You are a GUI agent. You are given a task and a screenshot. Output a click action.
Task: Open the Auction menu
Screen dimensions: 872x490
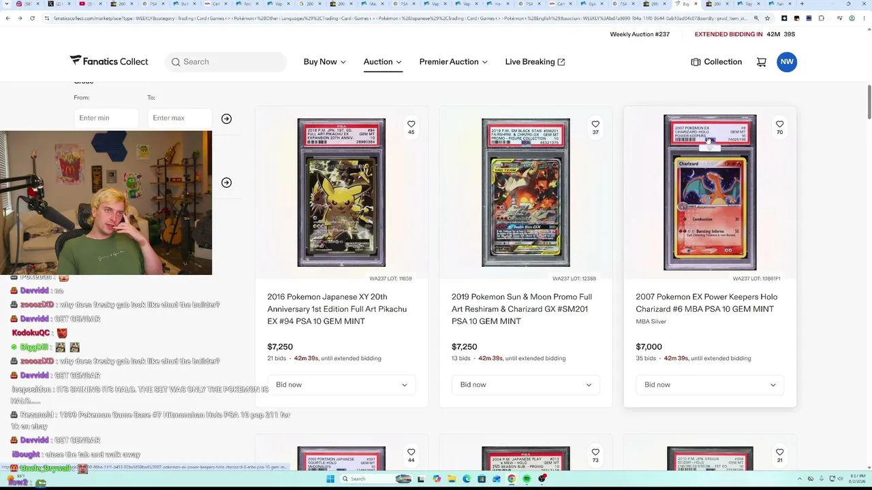click(x=383, y=62)
